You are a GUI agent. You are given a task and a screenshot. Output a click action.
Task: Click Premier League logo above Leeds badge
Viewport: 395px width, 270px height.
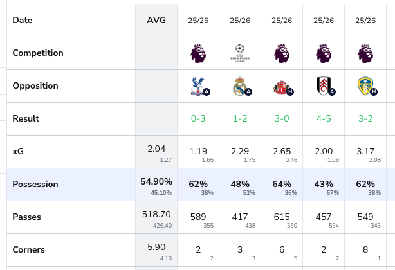[x=365, y=53]
